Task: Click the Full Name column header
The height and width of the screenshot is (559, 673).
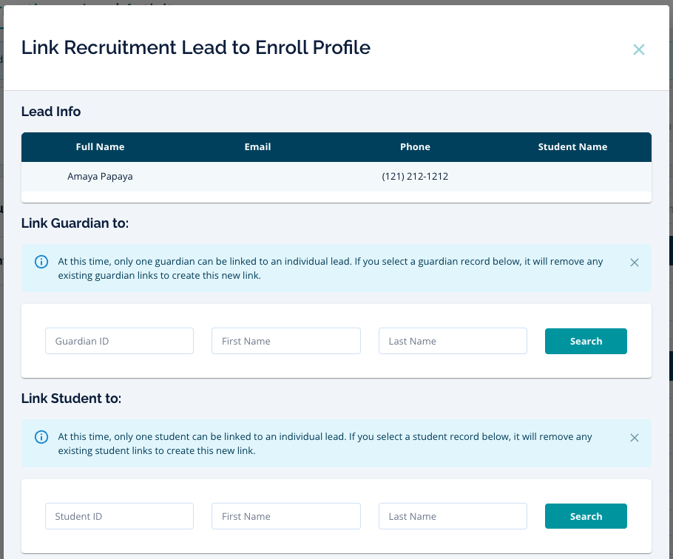Action: [x=100, y=147]
